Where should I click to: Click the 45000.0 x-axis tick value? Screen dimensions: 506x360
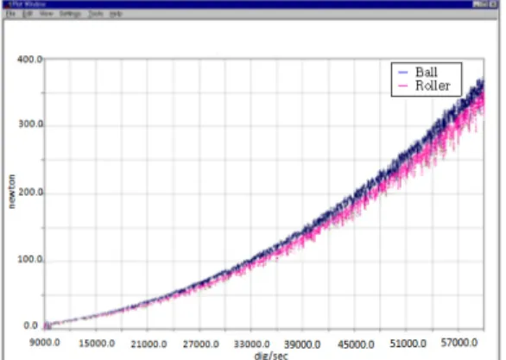click(x=356, y=344)
